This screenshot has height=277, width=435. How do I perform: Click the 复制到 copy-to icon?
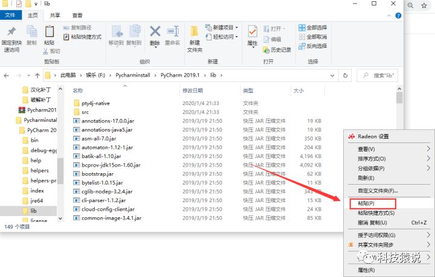[134, 32]
